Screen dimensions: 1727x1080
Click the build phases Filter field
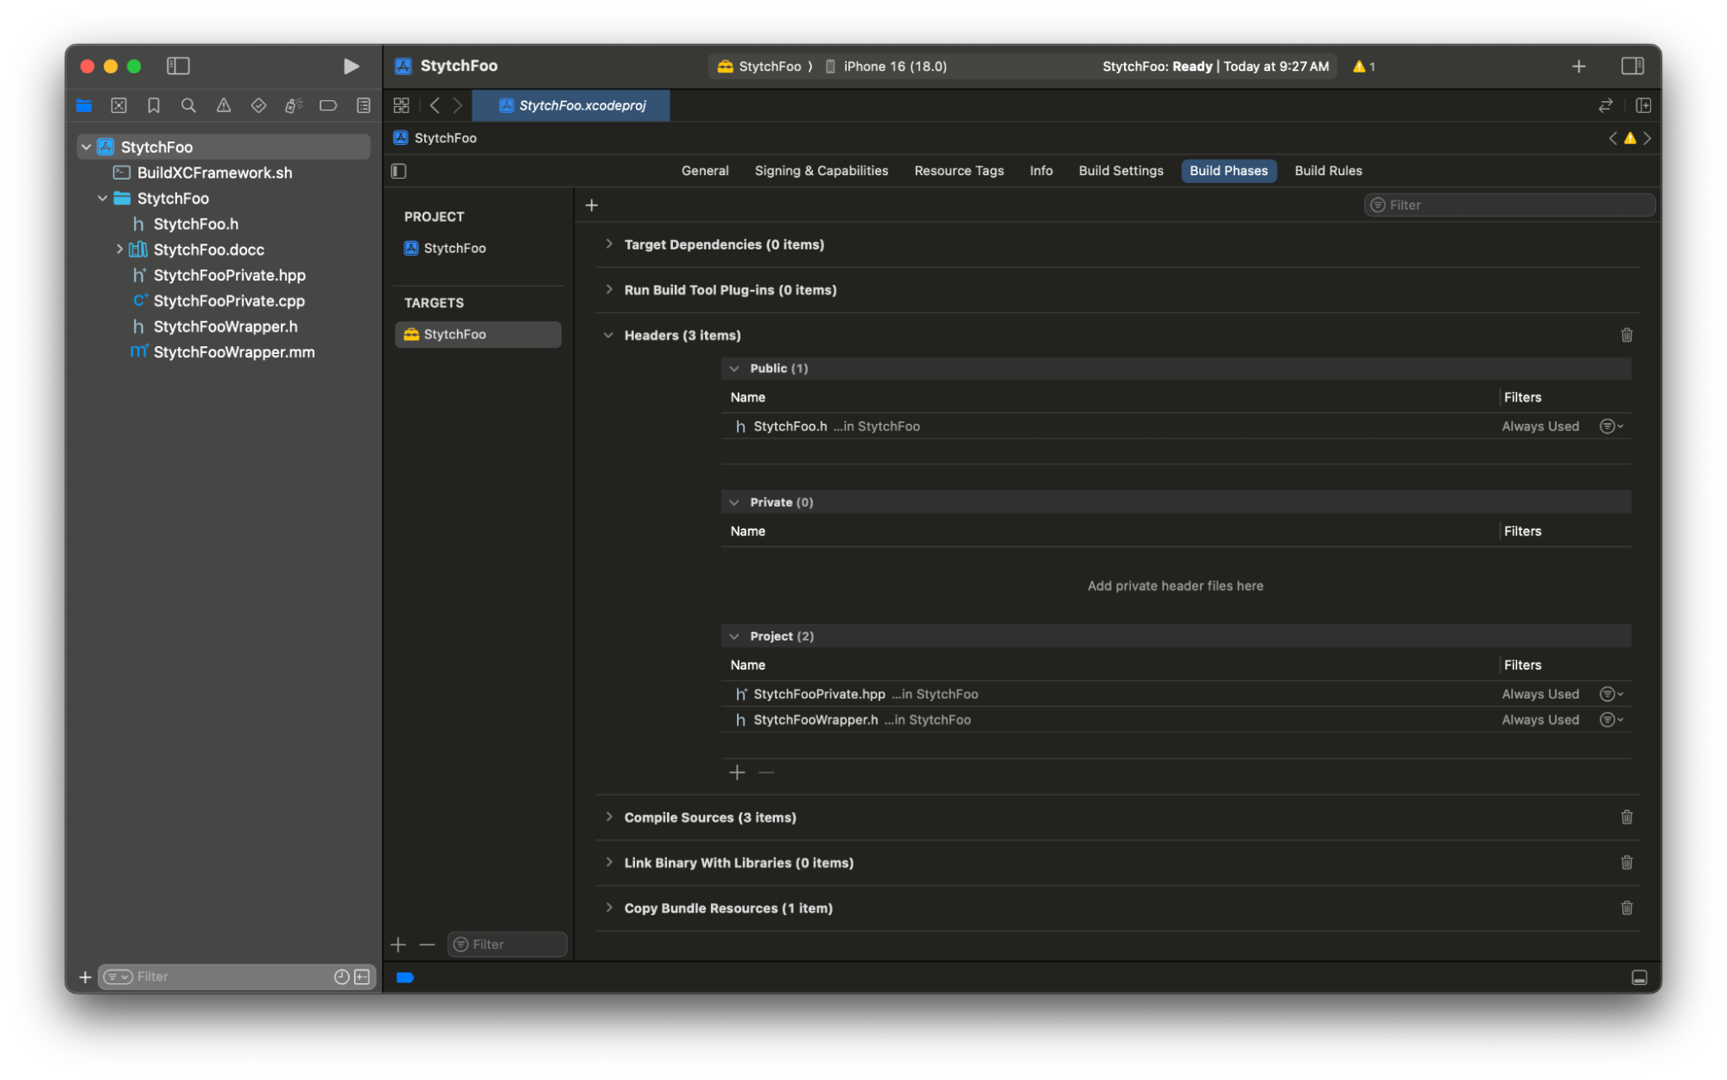tap(1509, 205)
